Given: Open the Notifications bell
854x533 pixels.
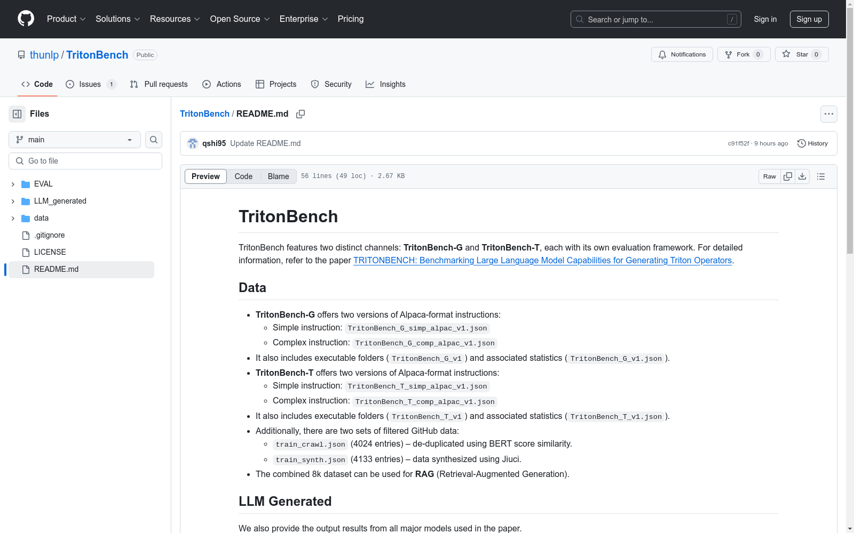Looking at the screenshot, I should click(x=682, y=54).
